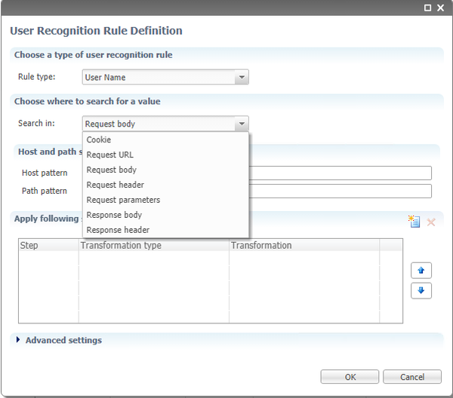Click the Search in label
Screen dimensions: 453x398
coord(36,123)
